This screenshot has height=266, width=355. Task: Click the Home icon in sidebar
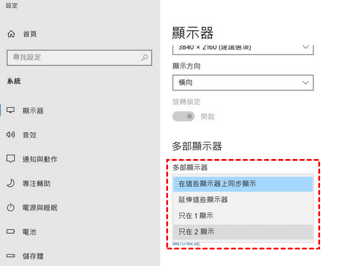[x=11, y=34]
